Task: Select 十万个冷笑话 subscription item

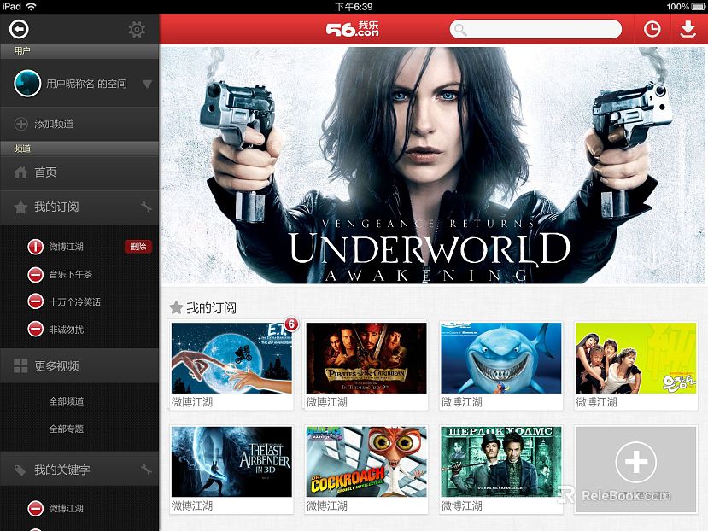Action: pyautogui.click(x=74, y=302)
